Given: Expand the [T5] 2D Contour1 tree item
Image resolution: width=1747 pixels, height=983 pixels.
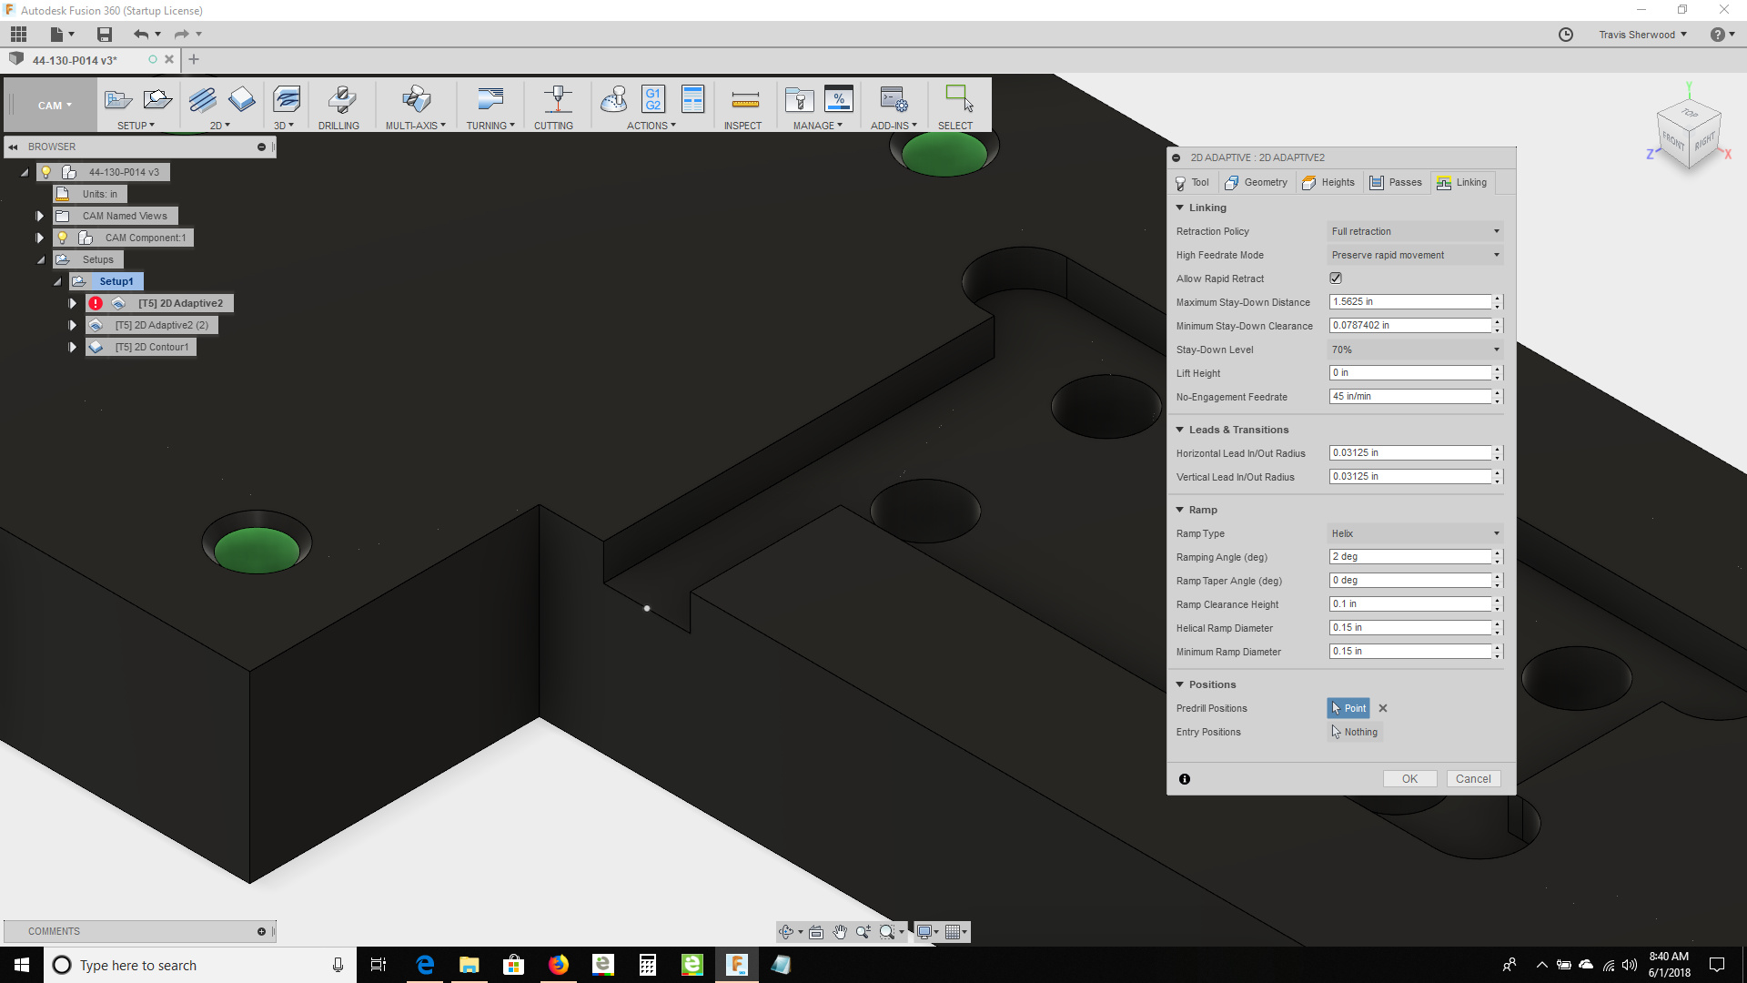Looking at the screenshot, I should coord(73,347).
